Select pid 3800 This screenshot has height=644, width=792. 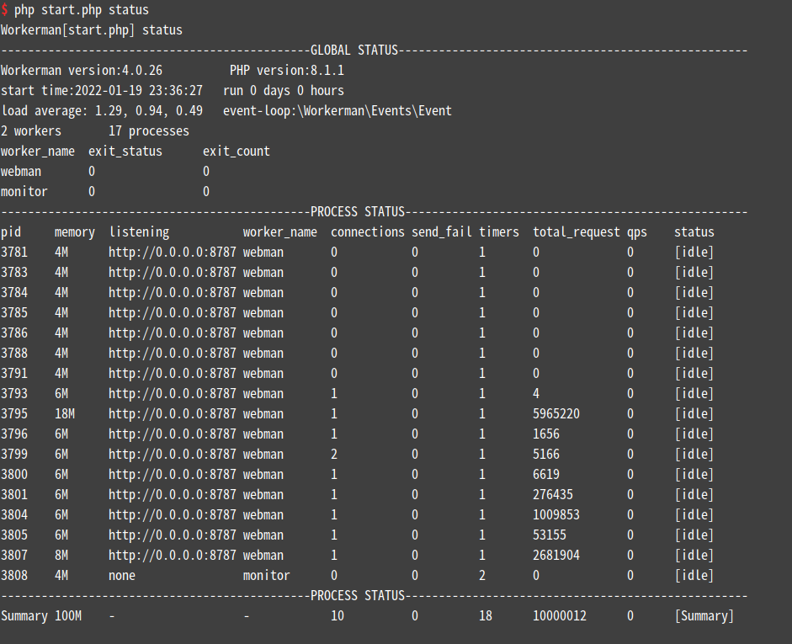pos(14,475)
